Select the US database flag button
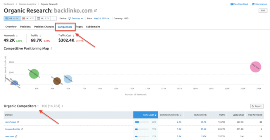 (12, 18)
